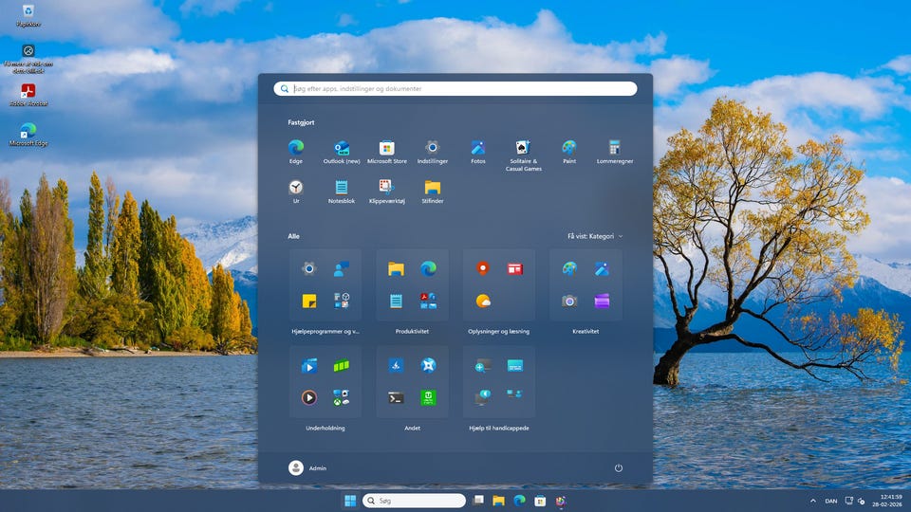Open Edge icon in Produktivitet group
The height and width of the screenshot is (512, 911).
(x=428, y=268)
